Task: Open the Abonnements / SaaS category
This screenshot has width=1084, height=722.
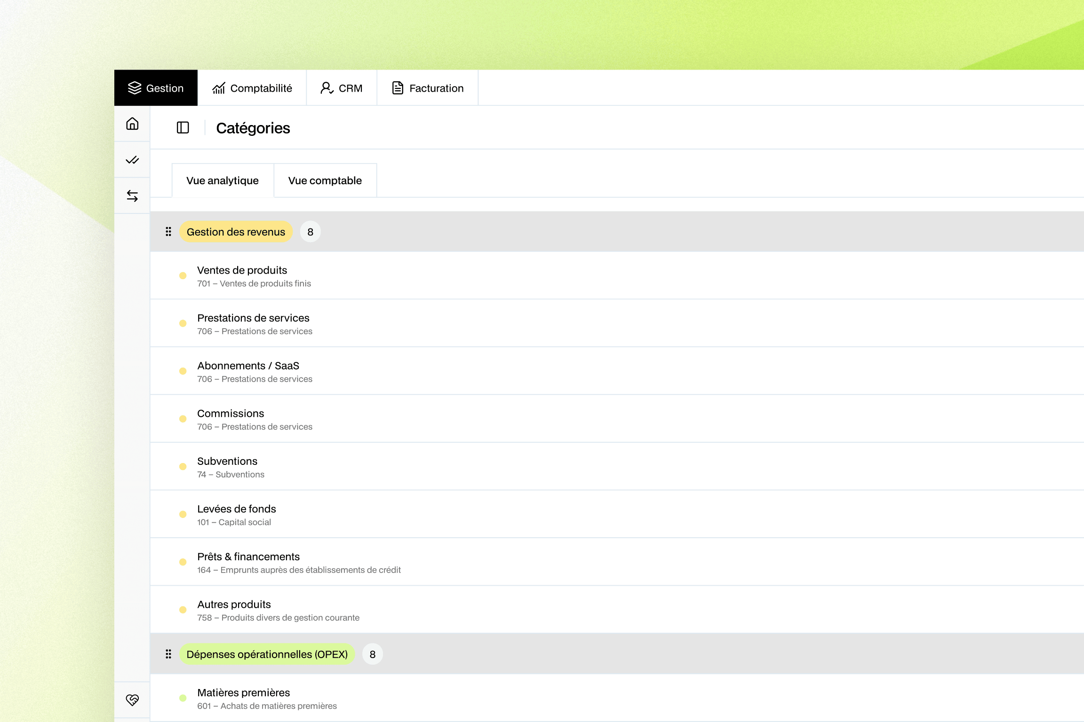Action: click(248, 366)
